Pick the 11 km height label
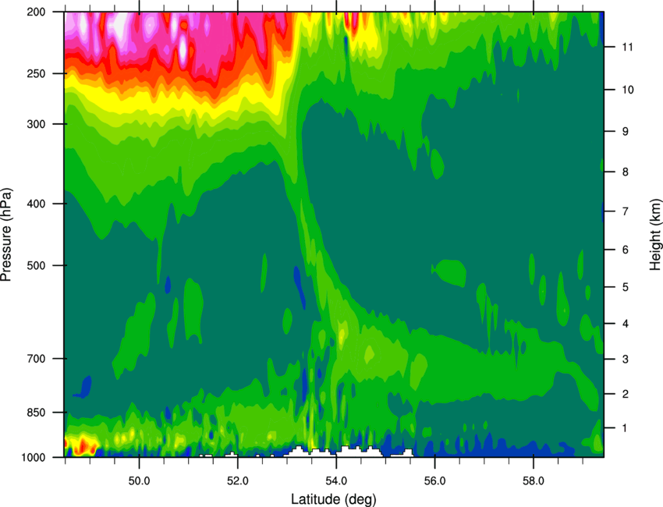 (x=627, y=47)
